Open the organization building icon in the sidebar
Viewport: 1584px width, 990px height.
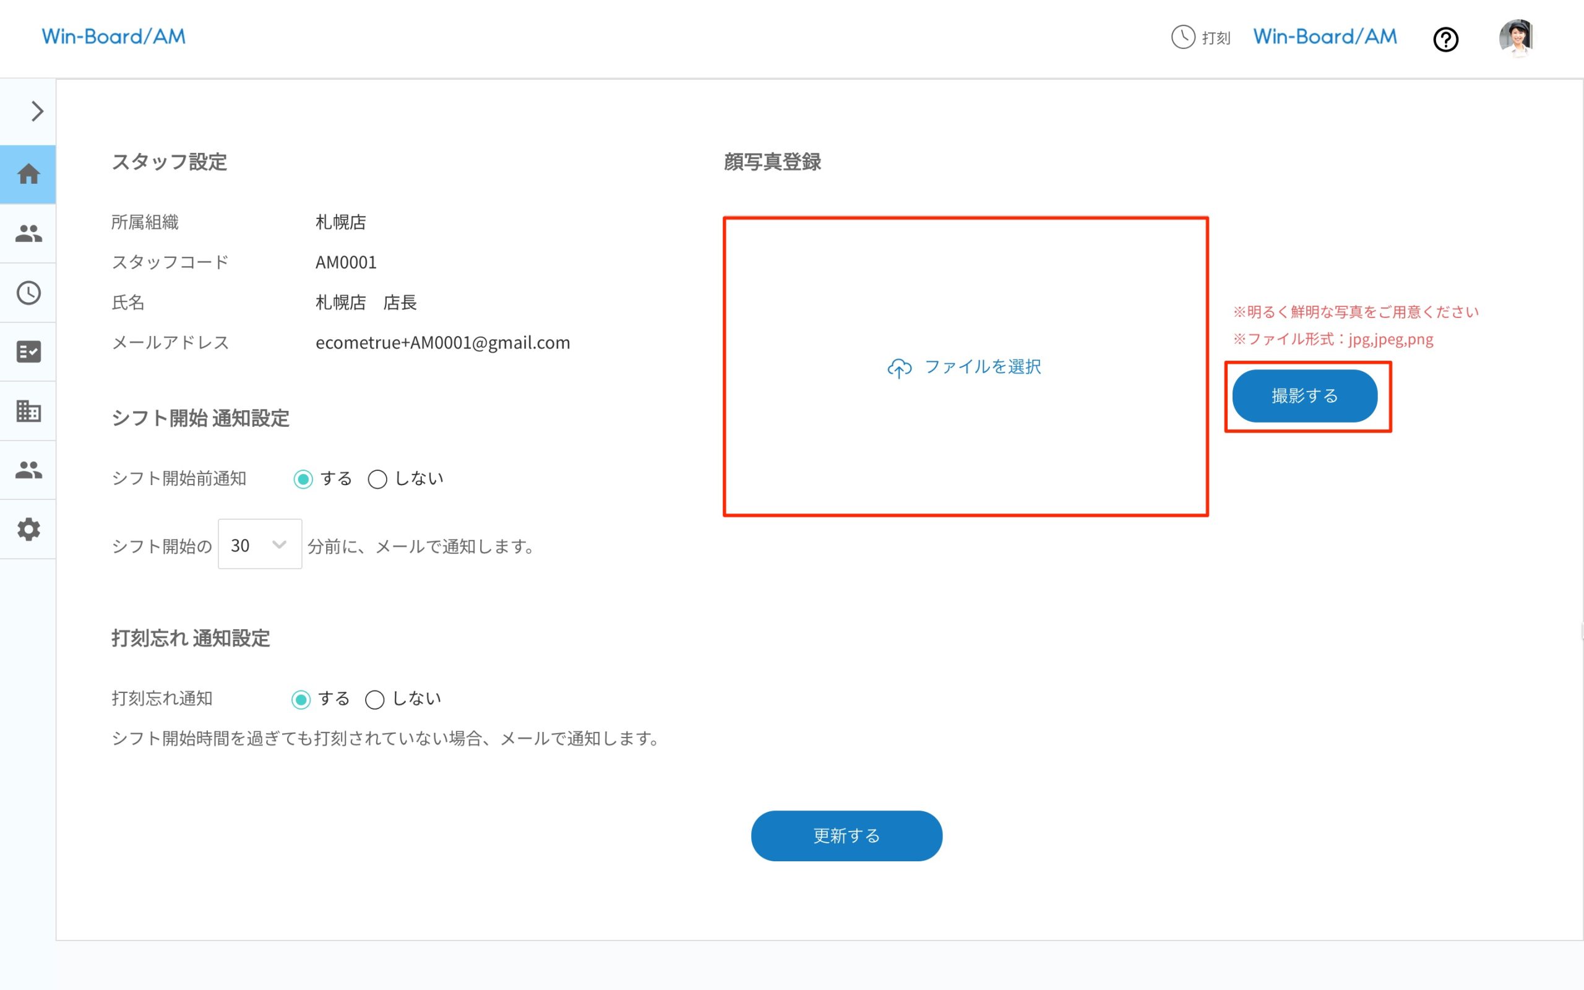coord(28,410)
